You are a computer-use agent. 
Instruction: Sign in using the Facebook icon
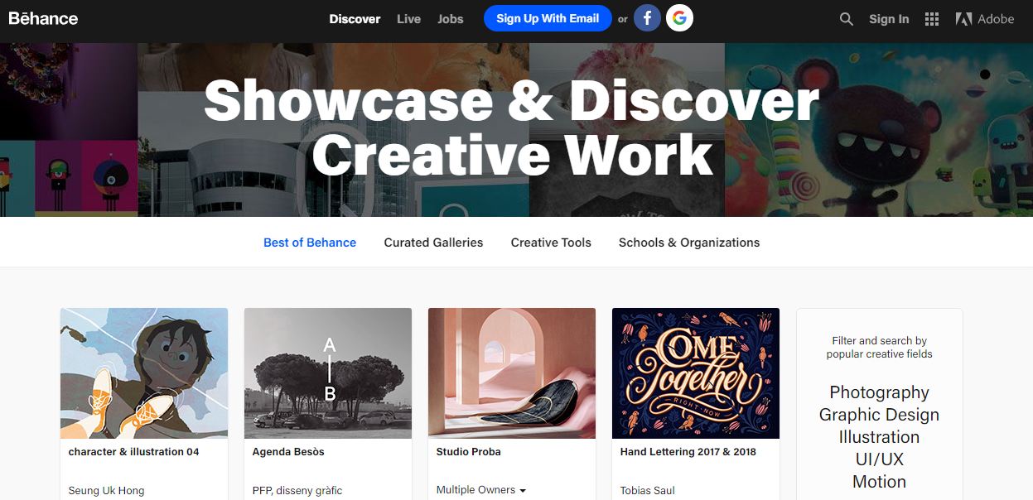(647, 18)
